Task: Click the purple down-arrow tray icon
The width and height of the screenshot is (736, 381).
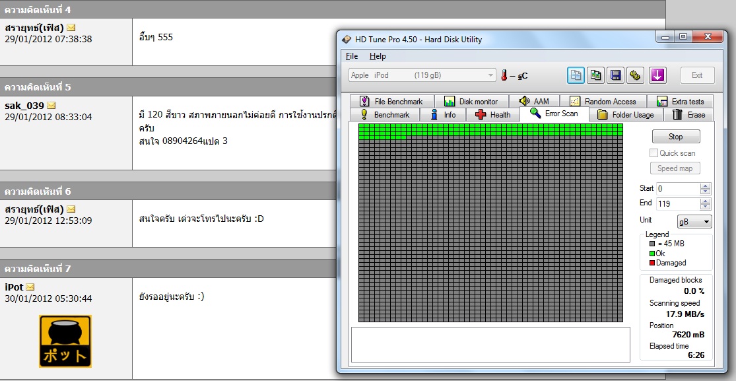Action: (x=657, y=75)
